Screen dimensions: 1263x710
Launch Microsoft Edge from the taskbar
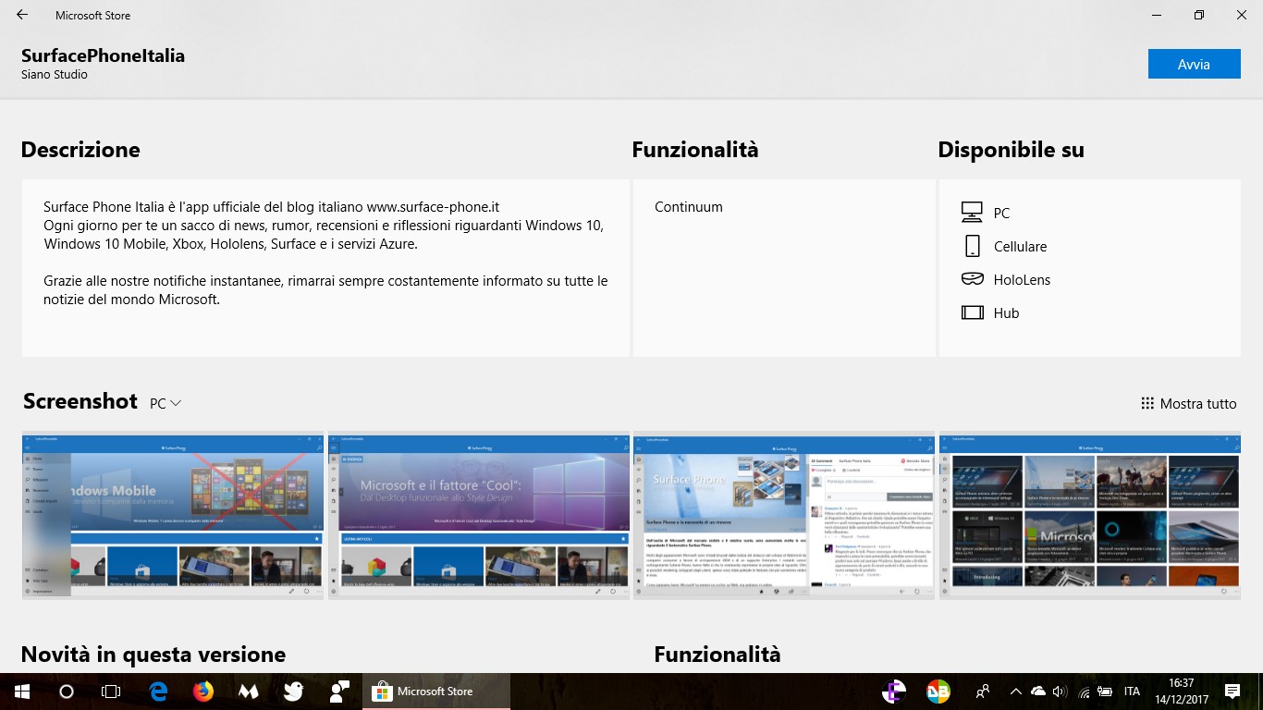click(158, 692)
